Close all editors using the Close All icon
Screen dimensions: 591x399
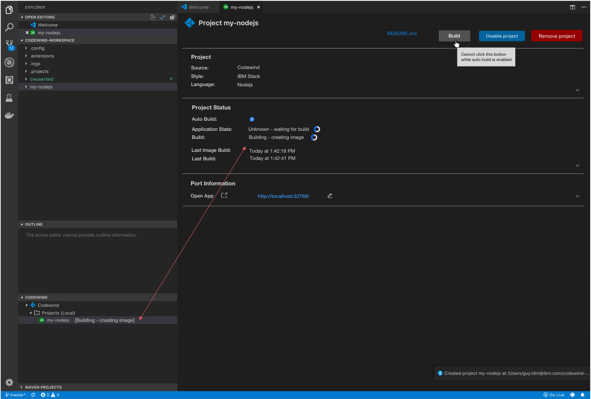(172, 17)
